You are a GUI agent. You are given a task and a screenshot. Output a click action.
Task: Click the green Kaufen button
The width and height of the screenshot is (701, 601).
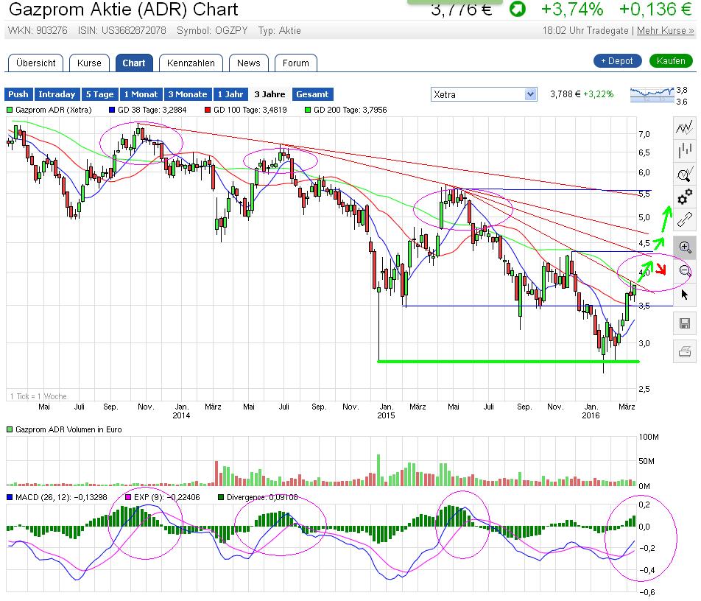671,61
